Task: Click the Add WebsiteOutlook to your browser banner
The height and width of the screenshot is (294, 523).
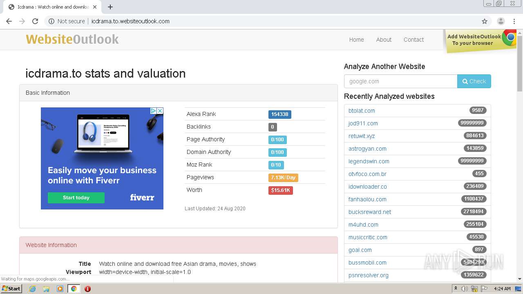Action: pyautogui.click(x=480, y=41)
